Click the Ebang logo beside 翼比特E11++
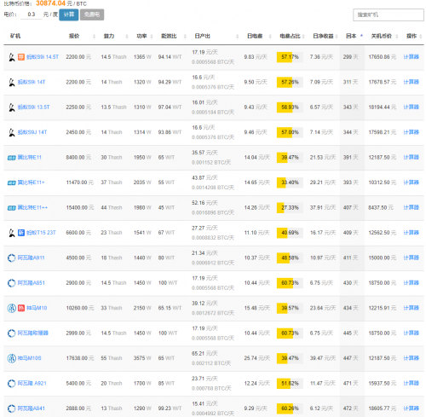The width and height of the screenshot is (426, 417). pos(11,208)
